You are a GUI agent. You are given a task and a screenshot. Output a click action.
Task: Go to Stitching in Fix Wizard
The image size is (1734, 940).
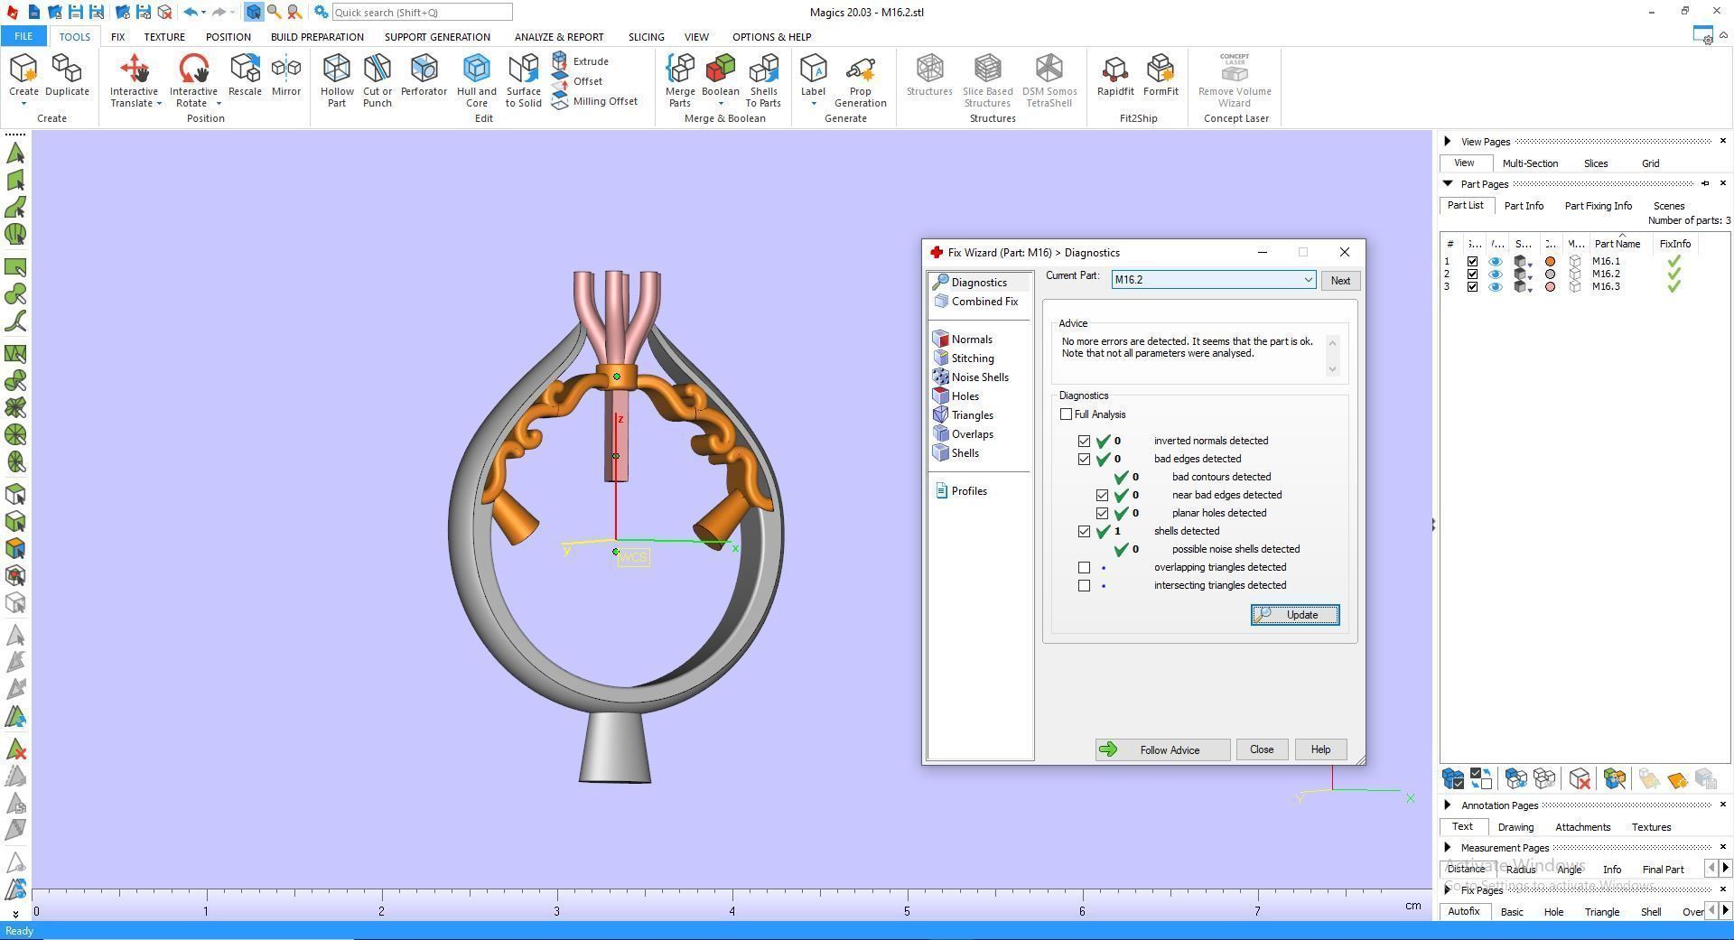[973, 358]
